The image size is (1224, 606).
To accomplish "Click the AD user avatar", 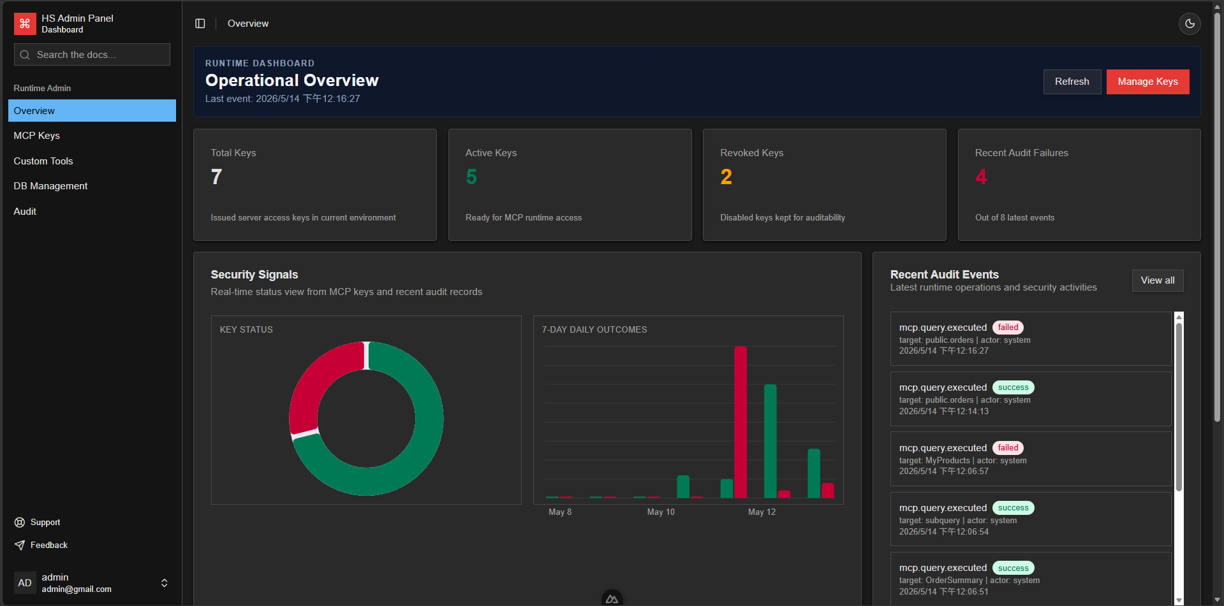I will (25, 583).
